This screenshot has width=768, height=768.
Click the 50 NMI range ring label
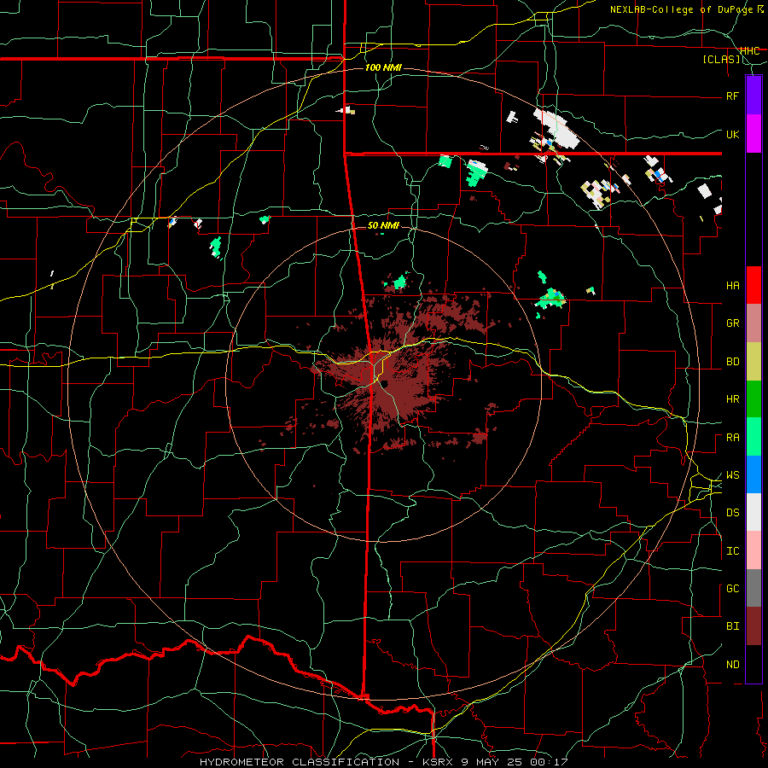point(383,225)
